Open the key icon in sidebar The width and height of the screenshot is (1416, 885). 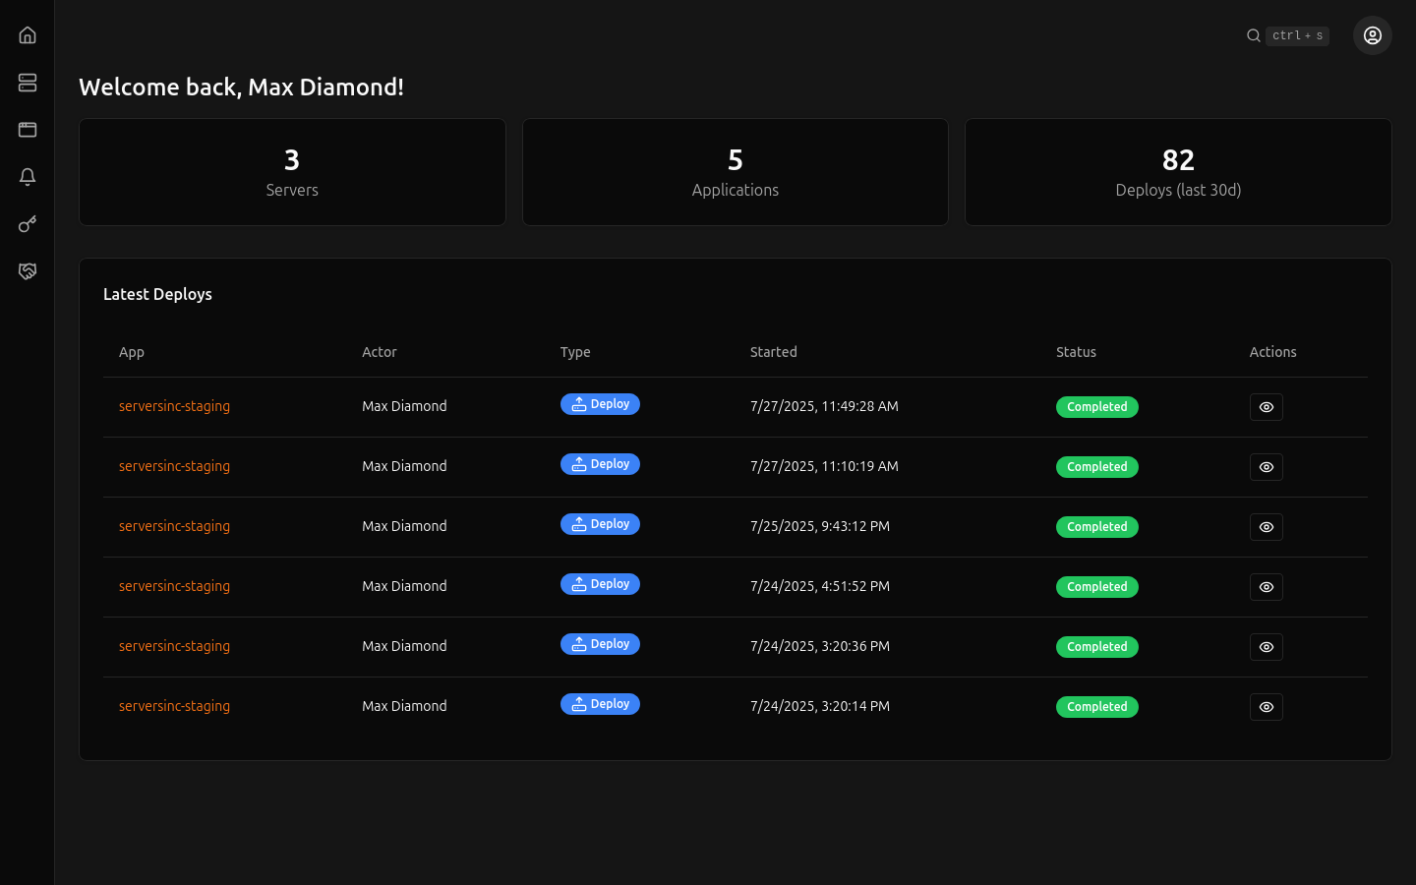pyautogui.click(x=28, y=224)
